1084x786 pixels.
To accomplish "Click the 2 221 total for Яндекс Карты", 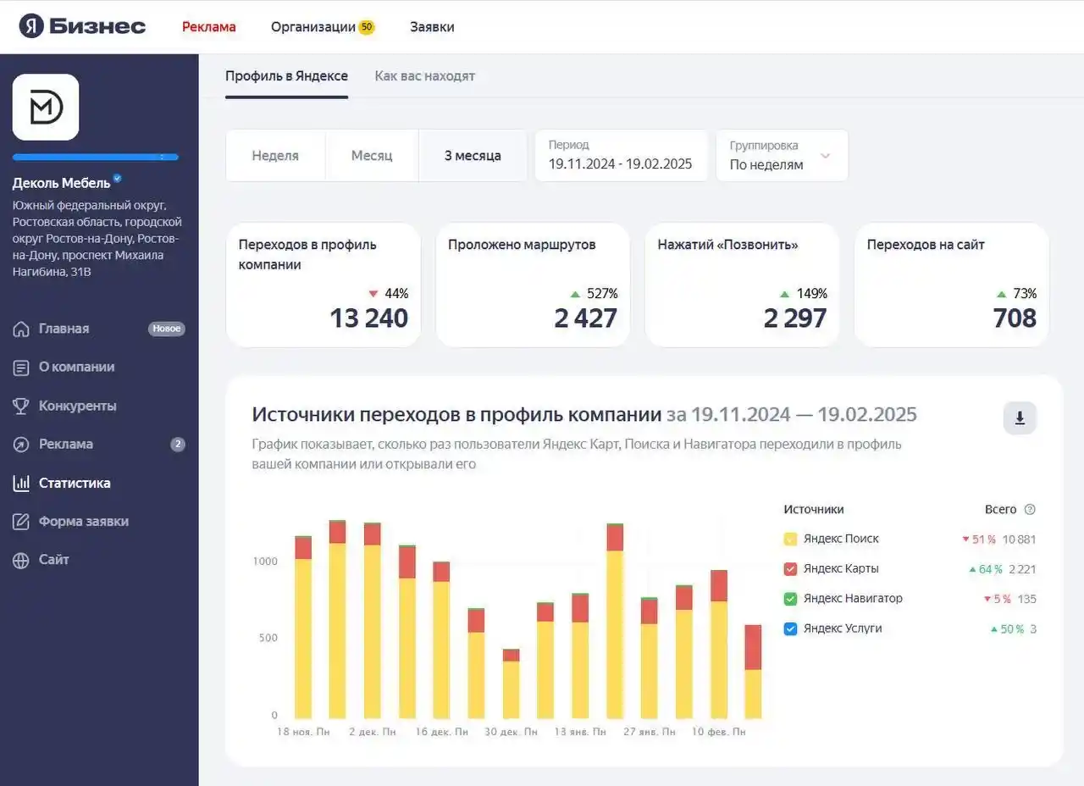I will tap(1022, 569).
